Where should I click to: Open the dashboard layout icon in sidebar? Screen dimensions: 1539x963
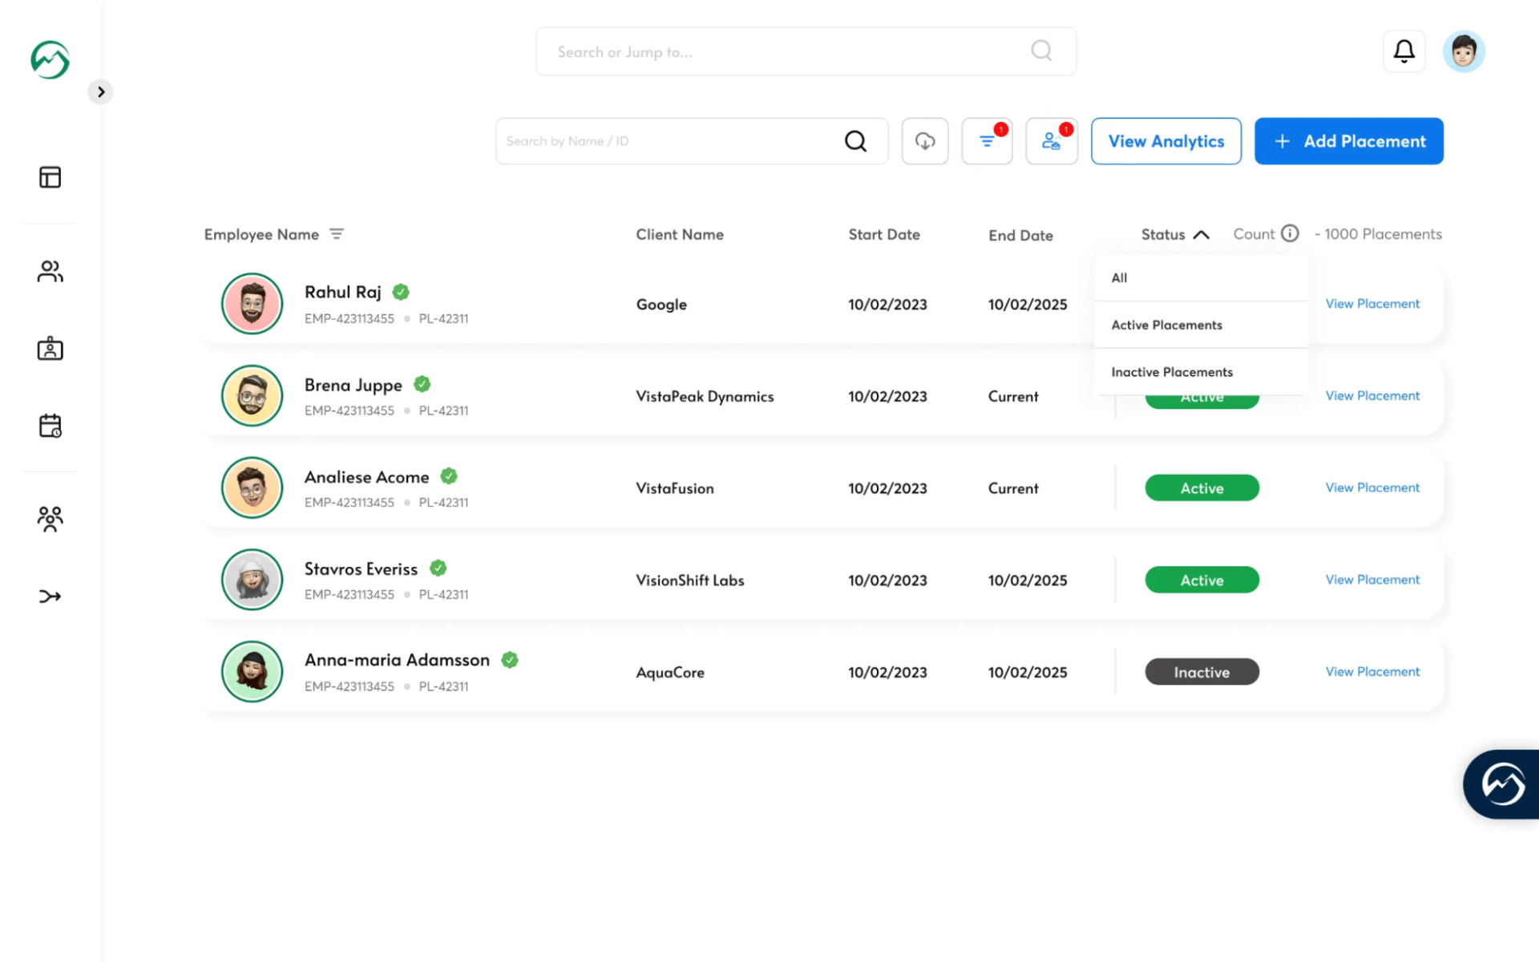50,176
